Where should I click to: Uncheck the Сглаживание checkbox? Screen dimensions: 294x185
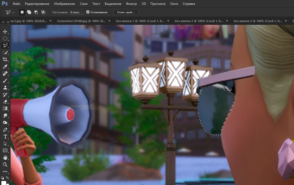click(88, 12)
